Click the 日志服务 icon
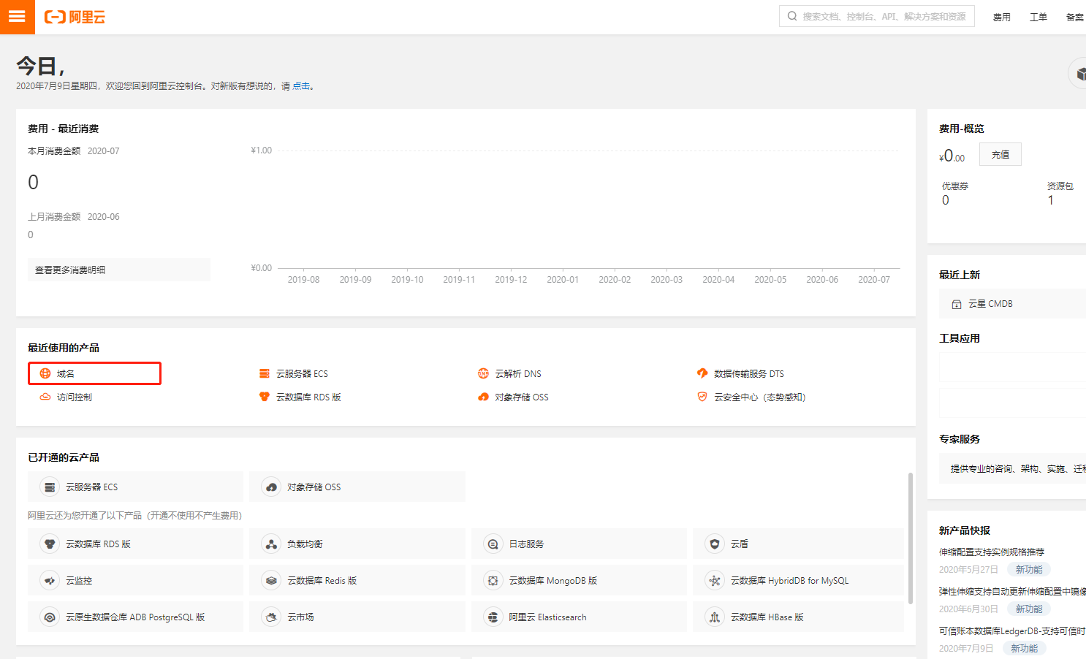The height and width of the screenshot is (659, 1086). (493, 544)
